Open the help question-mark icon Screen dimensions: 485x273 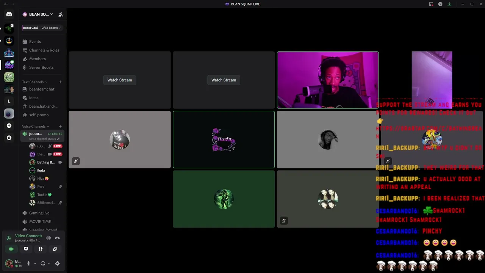440,4
